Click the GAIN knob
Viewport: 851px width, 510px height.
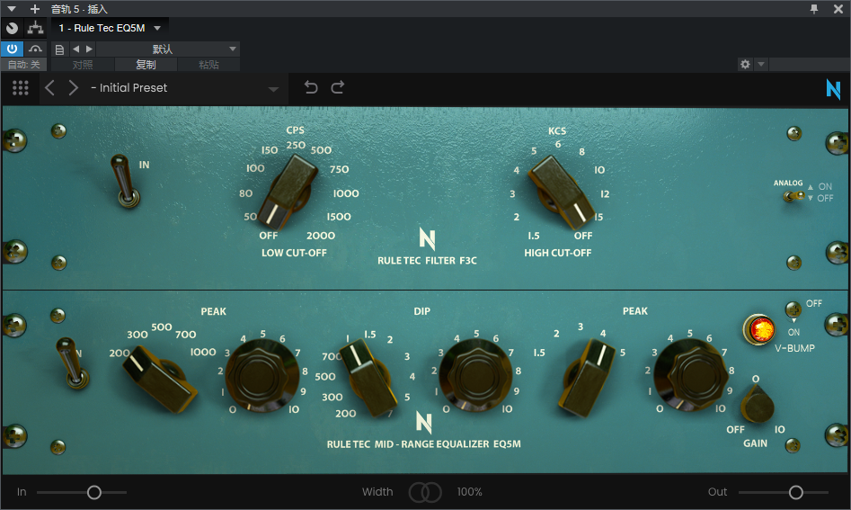[x=757, y=405]
